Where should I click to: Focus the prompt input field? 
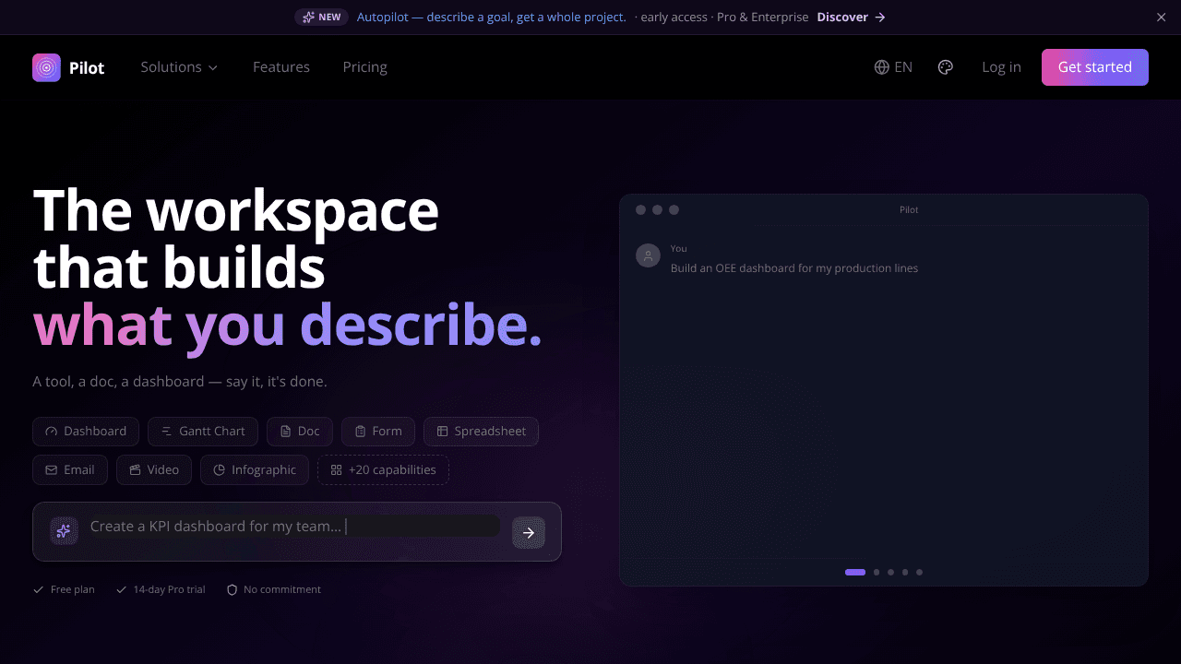pyautogui.click(x=295, y=527)
